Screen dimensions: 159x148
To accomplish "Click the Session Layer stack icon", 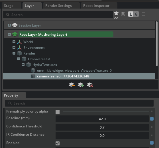I will click(x=15, y=25).
